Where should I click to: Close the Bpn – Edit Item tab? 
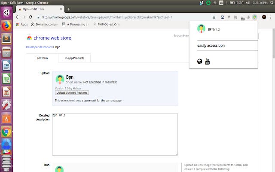[x=61, y=9]
